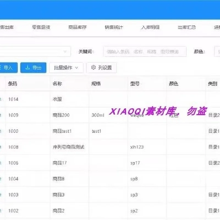
Task: Open the 颜色 filter dropdown
Action: point(217,51)
